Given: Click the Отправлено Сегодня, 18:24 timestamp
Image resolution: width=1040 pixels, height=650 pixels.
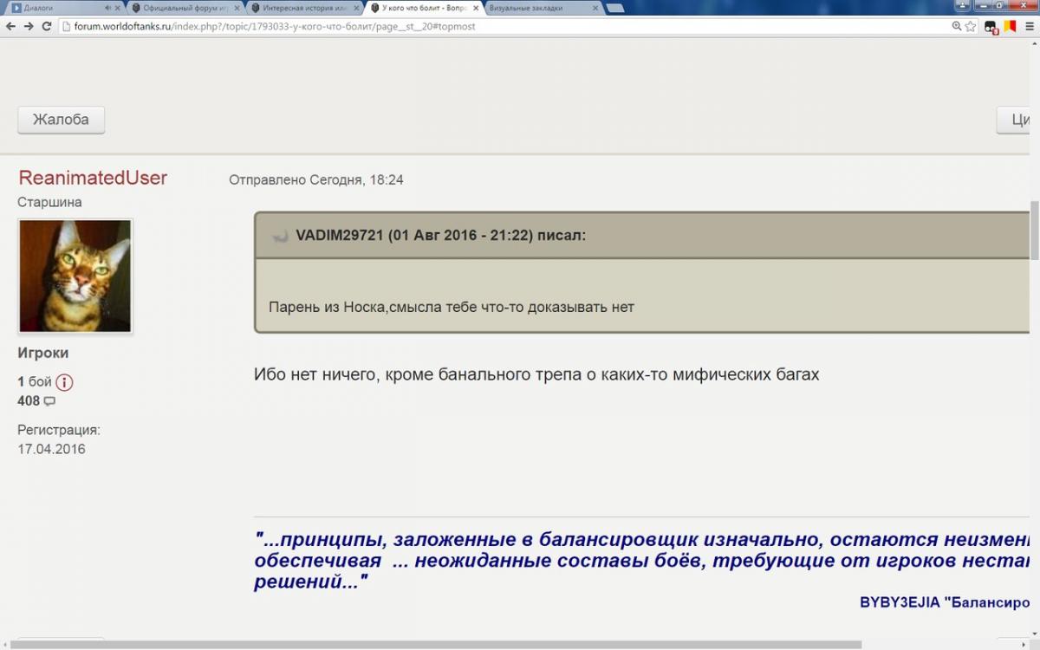Looking at the screenshot, I should point(316,180).
